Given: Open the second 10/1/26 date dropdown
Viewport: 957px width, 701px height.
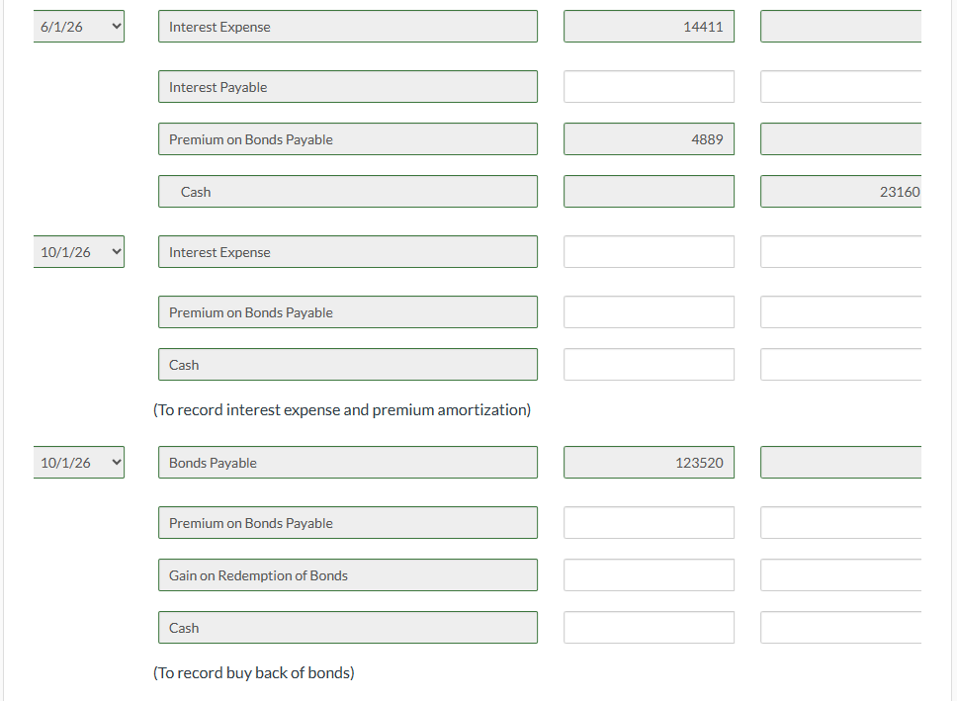Looking at the screenshot, I should (78, 462).
